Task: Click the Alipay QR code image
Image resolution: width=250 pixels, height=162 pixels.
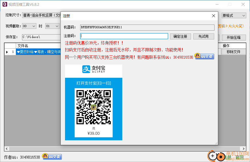Action: tap(94, 107)
